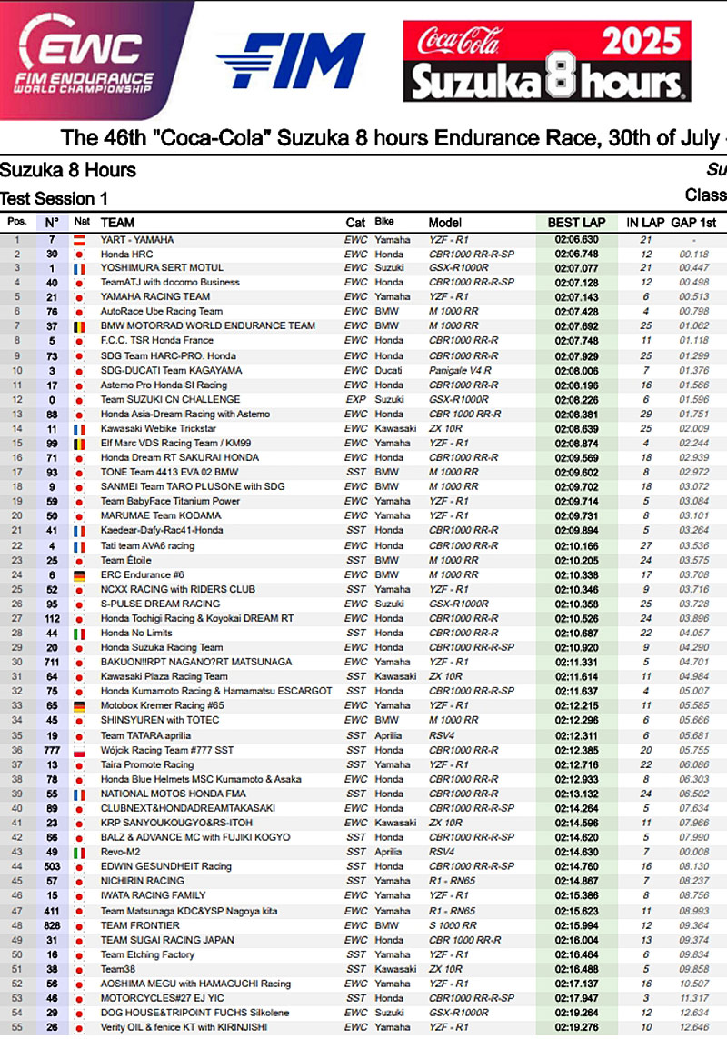The height and width of the screenshot is (1039, 727).
Task: Click the blue FIM logo
Action: pos(291,62)
